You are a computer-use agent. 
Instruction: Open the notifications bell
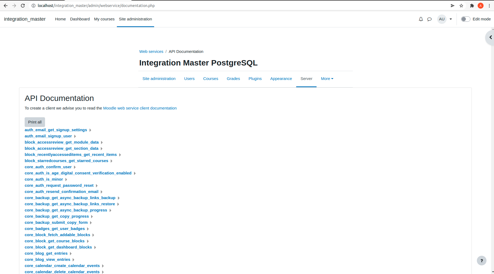(421, 19)
